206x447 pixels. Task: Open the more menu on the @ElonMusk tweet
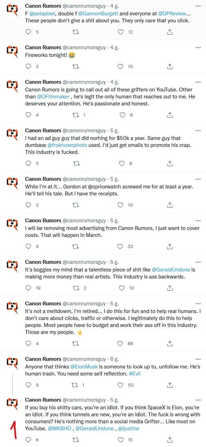coord(198,359)
